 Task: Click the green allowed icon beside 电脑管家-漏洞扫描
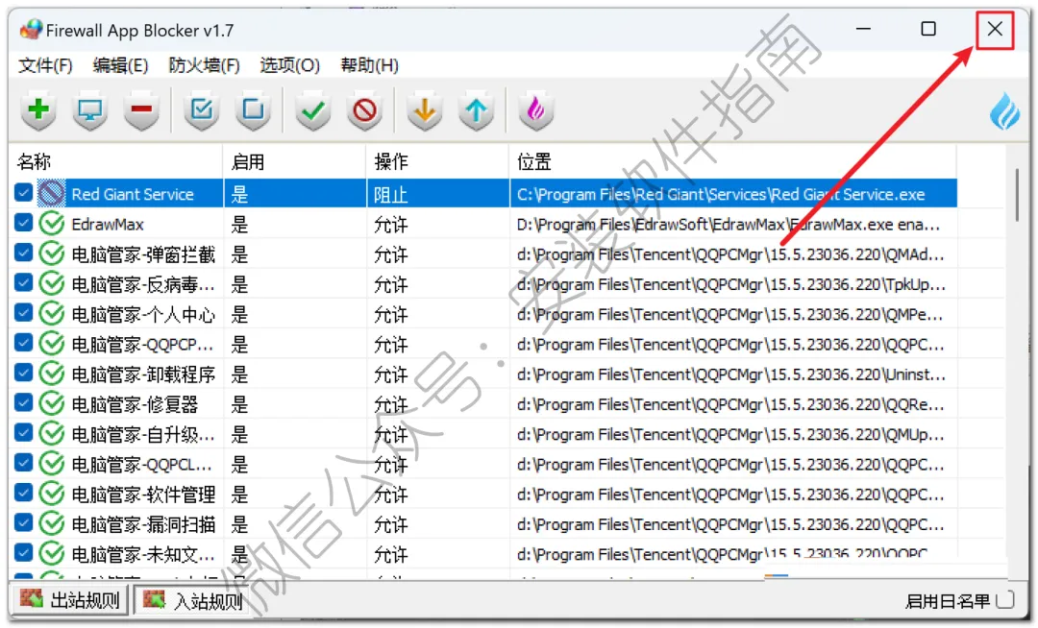[51, 524]
